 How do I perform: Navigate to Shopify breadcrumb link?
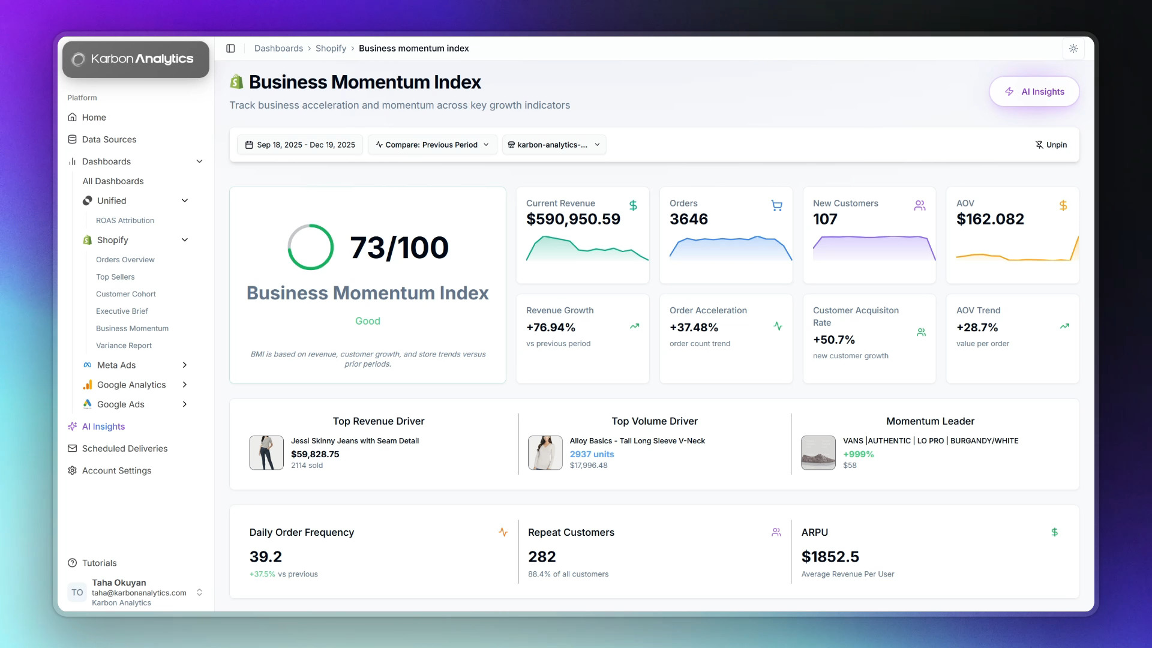coord(331,48)
